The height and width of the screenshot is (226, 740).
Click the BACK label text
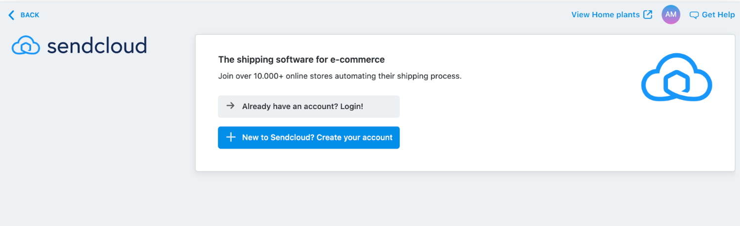pyautogui.click(x=30, y=15)
